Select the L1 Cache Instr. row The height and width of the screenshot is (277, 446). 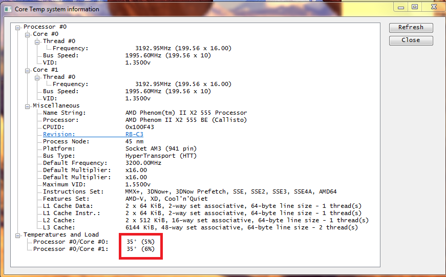click(202, 214)
